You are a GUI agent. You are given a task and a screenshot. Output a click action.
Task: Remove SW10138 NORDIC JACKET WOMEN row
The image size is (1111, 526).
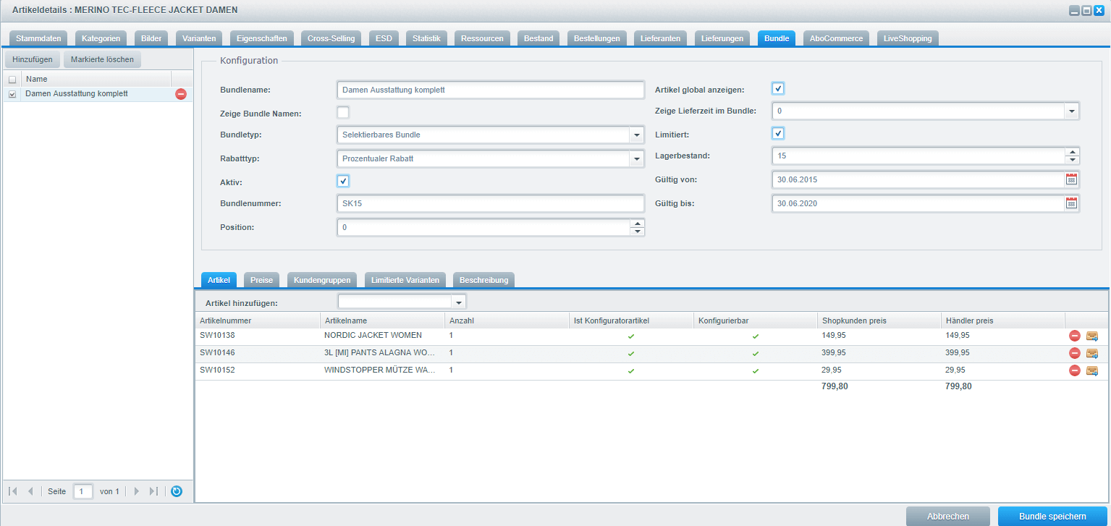tap(1075, 336)
